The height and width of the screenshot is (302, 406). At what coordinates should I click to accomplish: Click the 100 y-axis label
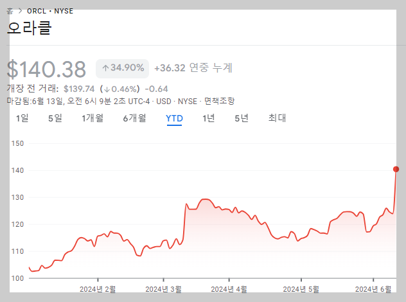[x=17, y=278]
